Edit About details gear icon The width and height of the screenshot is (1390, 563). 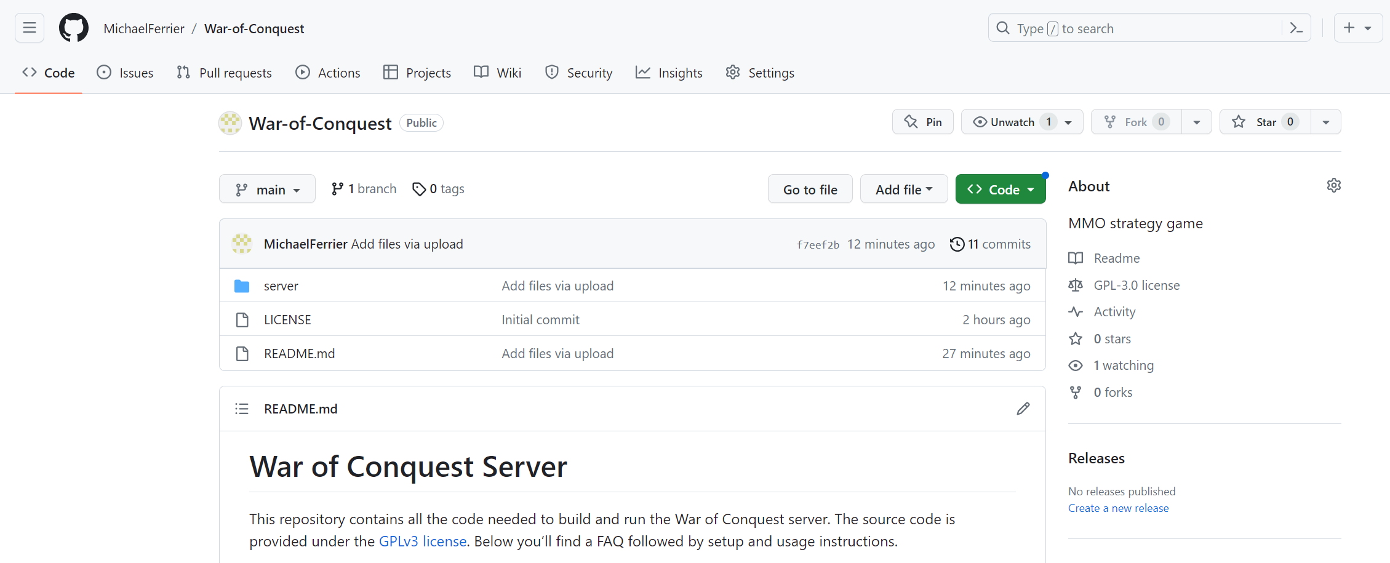[1333, 185]
